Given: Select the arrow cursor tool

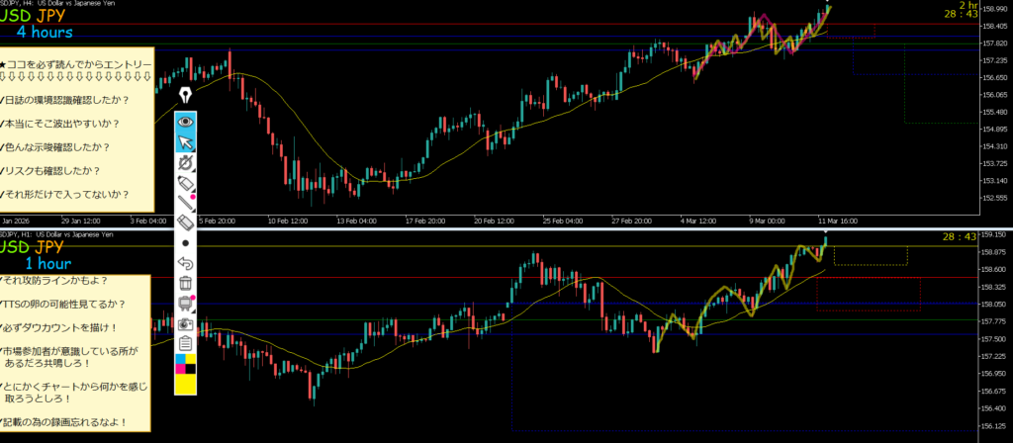Looking at the screenshot, I should [185, 144].
